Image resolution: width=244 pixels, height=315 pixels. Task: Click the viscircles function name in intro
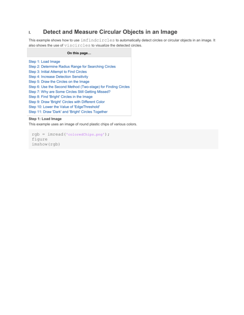pyautogui.click(x=78, y=45)
